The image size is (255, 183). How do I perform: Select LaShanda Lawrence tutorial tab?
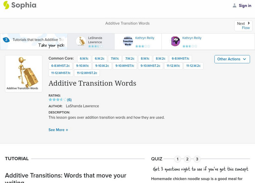pyautogui.click(x=91, y=42)
